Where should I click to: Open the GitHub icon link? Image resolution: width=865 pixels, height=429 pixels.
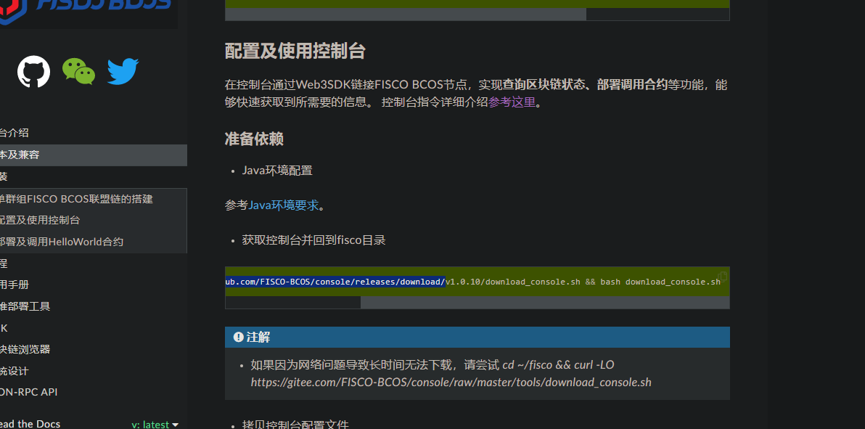[33, 71]
